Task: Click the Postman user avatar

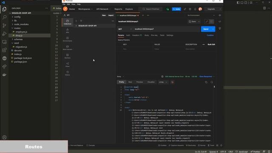Action: (x=200, y=9)
